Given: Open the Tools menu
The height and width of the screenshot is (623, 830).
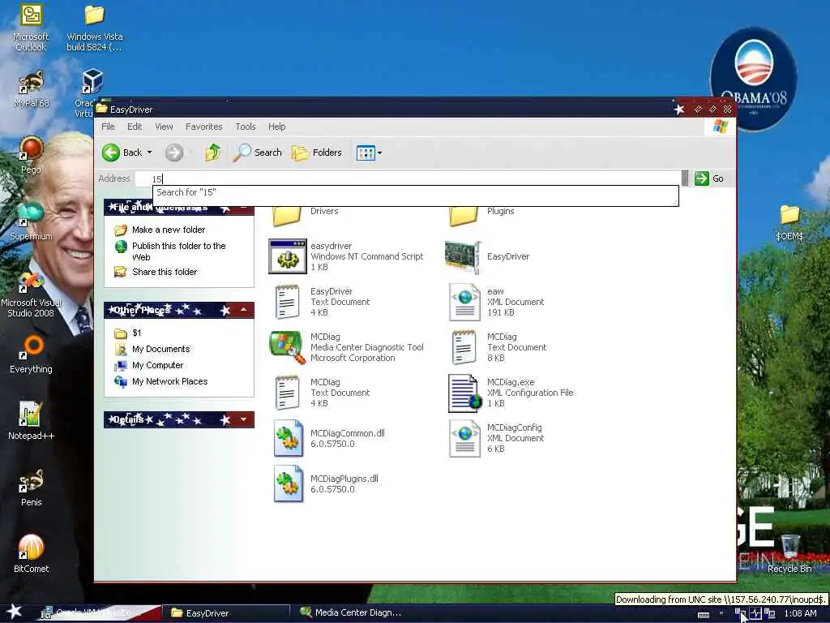Looking at the screenshot, I should [x=246, y=127].
